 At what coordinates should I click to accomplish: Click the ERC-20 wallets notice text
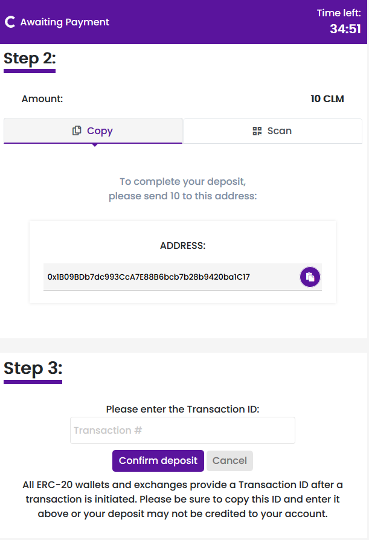[183, 499]
